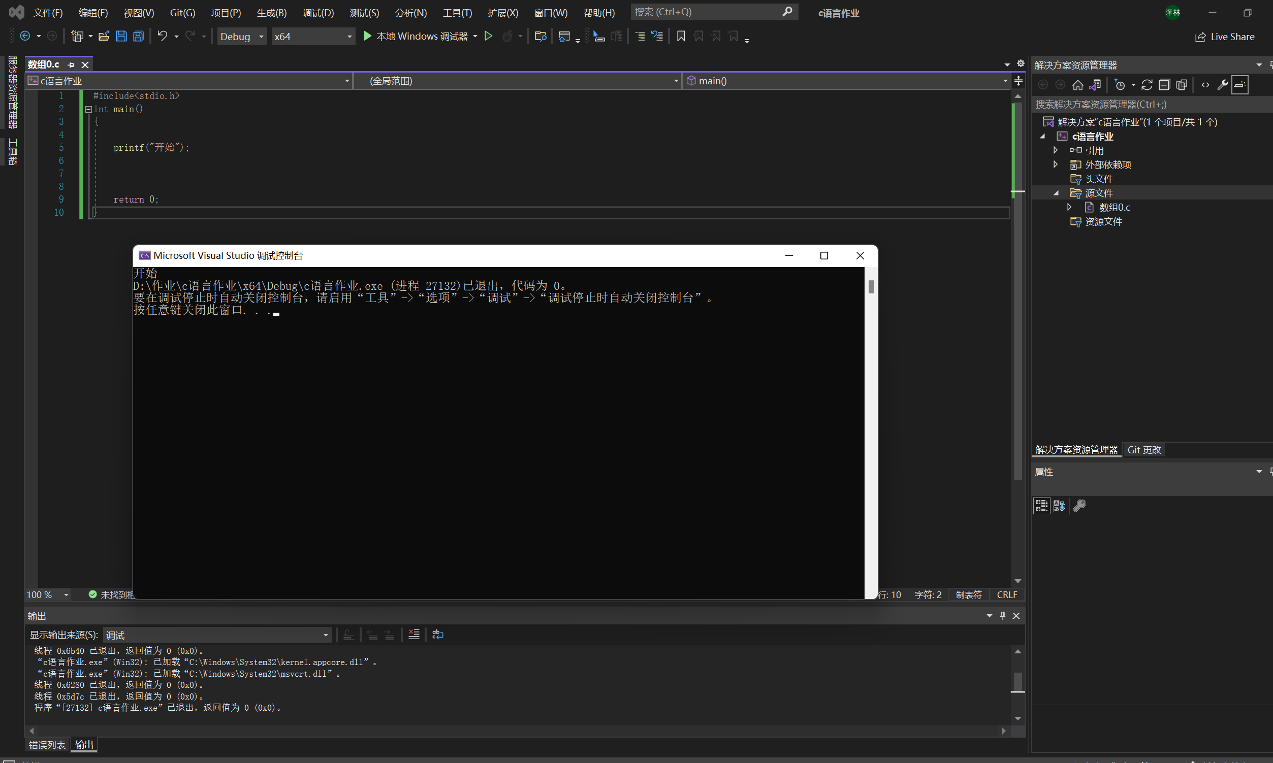Viewport: 1273px width, 763px height.
Task: Expand the 头文件 folder in solution tree
Action: point(1057,179)
